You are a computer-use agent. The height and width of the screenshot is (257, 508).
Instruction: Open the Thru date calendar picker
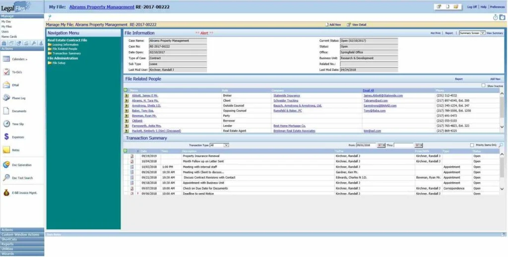click(419, 145)
